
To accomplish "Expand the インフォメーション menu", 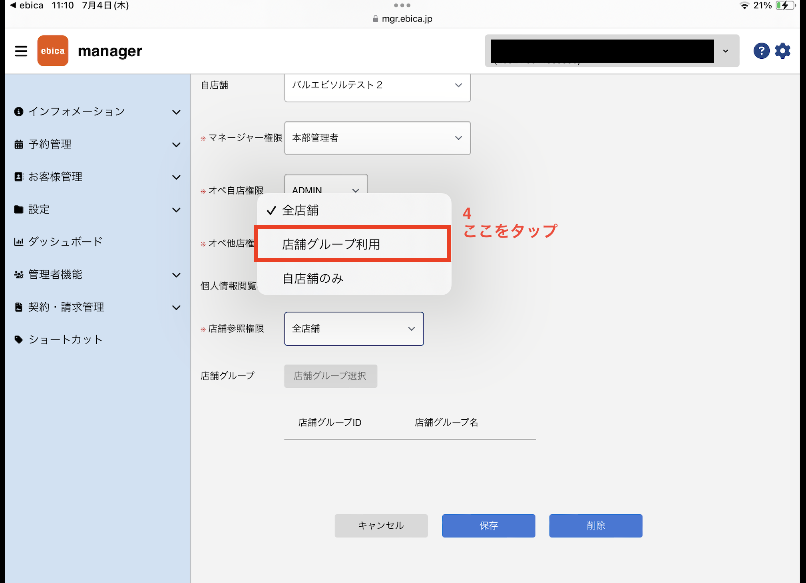I will tap(176, 112).
